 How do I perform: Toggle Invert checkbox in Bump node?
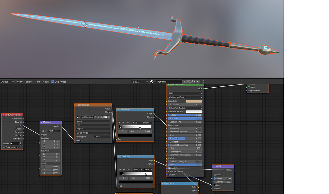(x=215, y=174)
